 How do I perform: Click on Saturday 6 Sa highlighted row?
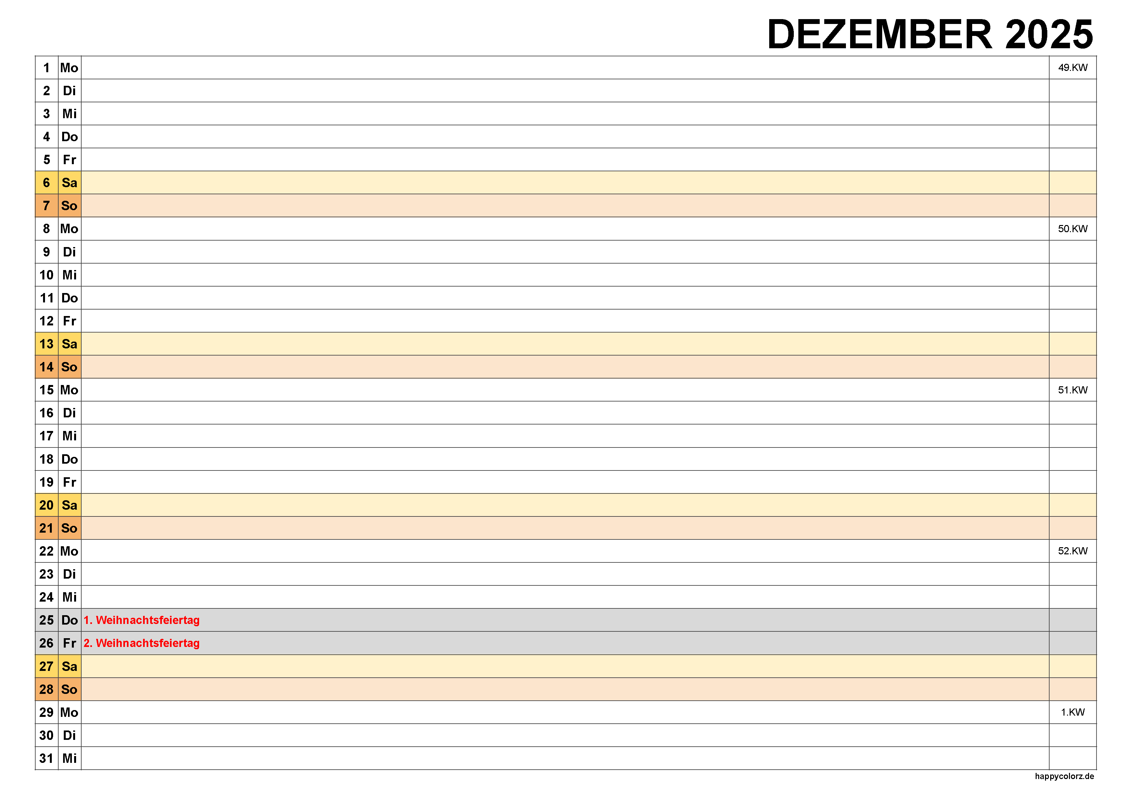point(568,183)
